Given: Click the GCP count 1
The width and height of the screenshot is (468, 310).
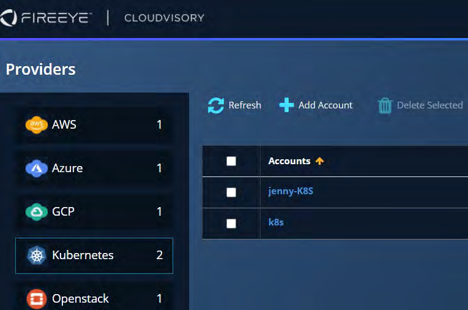Looking at the screenshot, I should pyautogui.click(x=160, y=211).
